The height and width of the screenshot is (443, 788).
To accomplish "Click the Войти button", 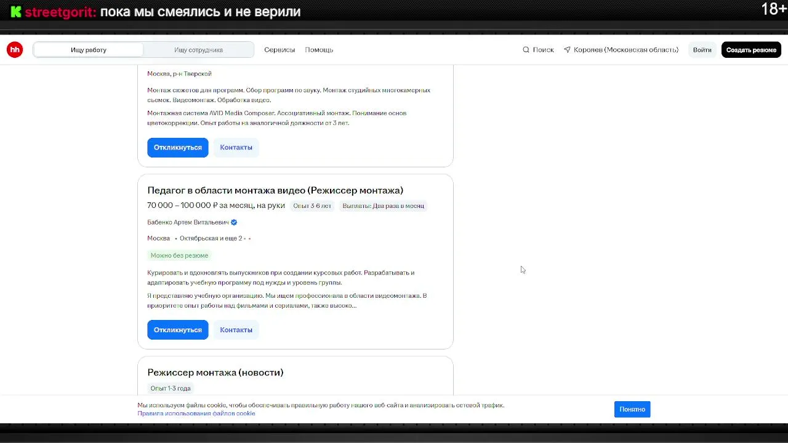I will point(702,50).
